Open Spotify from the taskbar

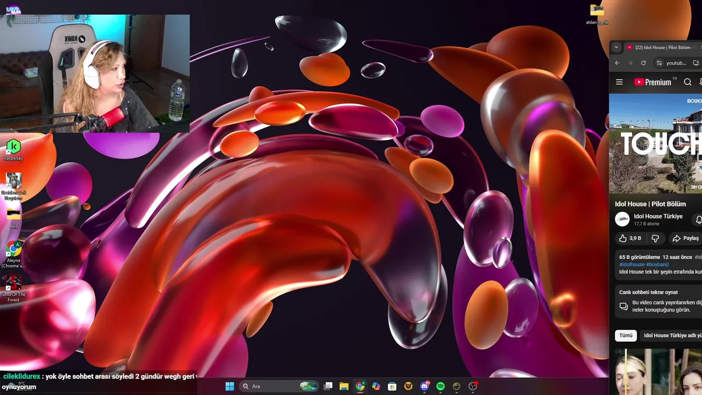tap(440, 386)
